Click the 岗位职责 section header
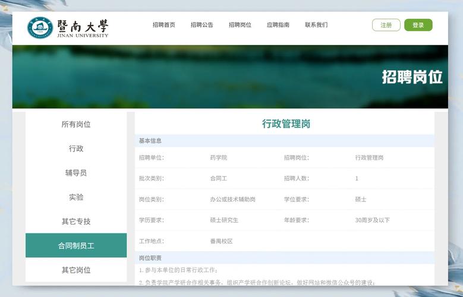 (x=285, y=258)
